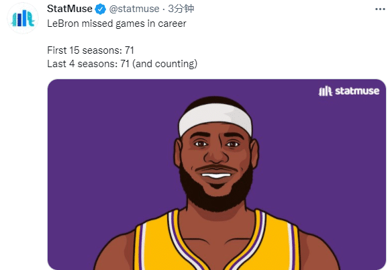Click the line 'First 15 seasons: 71'

click(91, 50)
